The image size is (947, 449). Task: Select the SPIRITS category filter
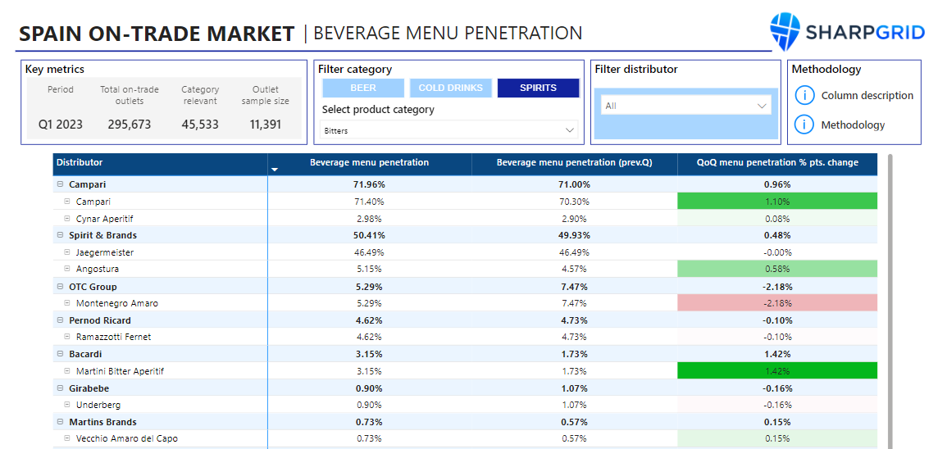click(538, 88)
